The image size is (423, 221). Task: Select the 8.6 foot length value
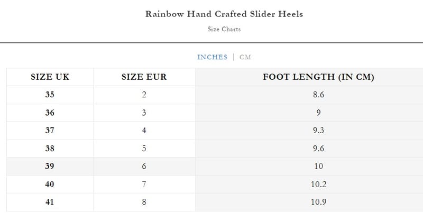(x=318, y=95)
